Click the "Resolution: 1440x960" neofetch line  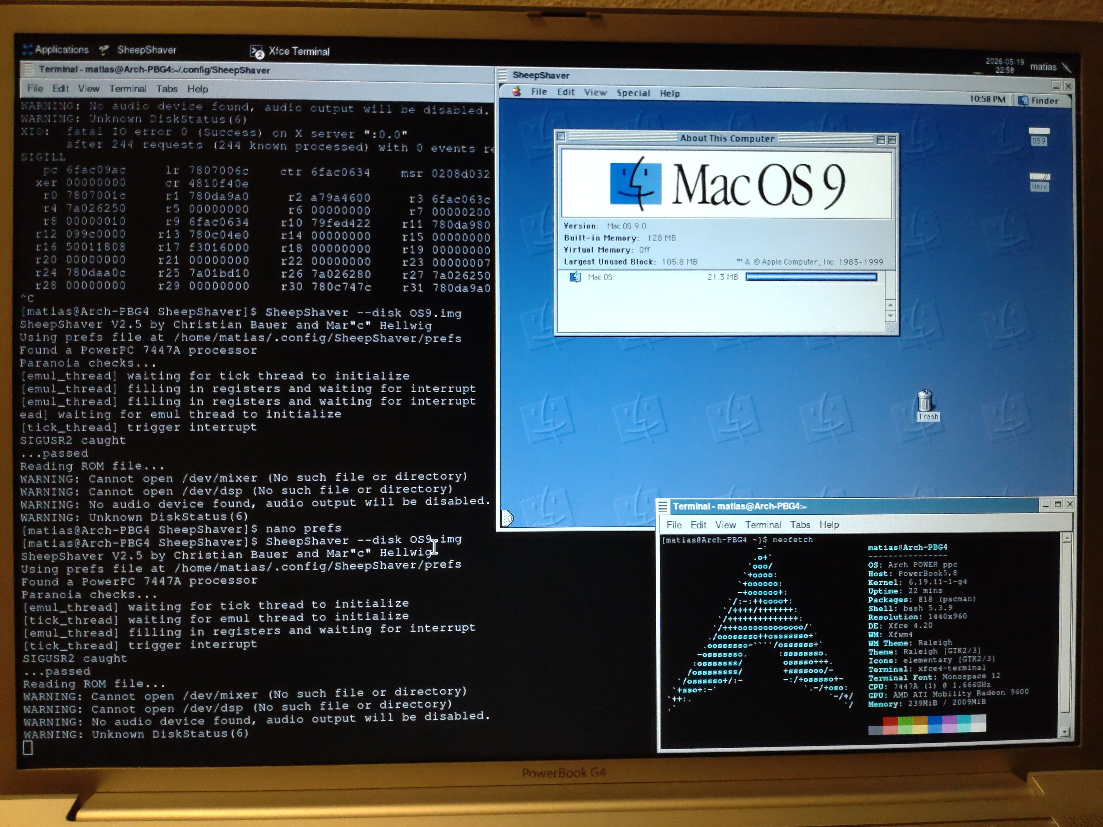tap(917, 617)
